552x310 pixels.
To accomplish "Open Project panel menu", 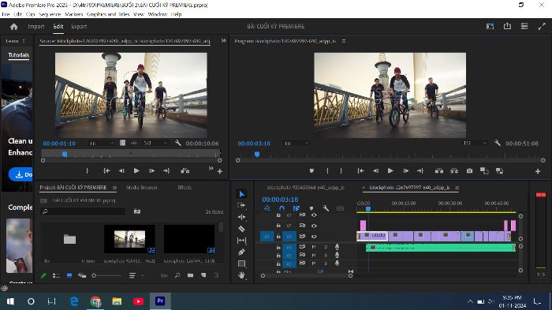I will [114, 188].
